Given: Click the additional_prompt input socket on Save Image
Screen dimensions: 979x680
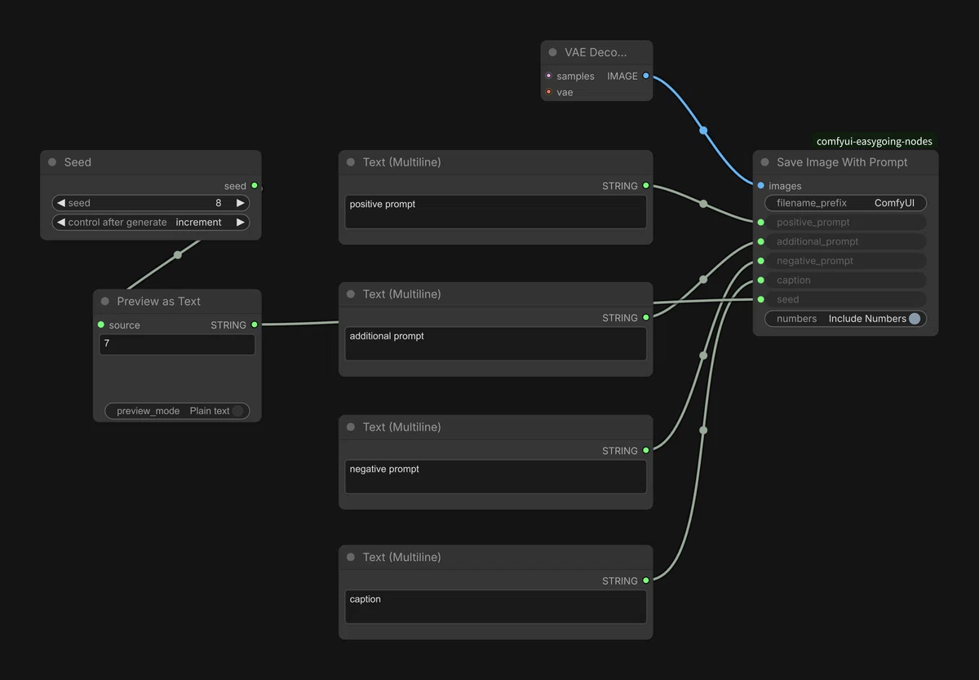Looking at the screenshot, I should pos(761,241).
